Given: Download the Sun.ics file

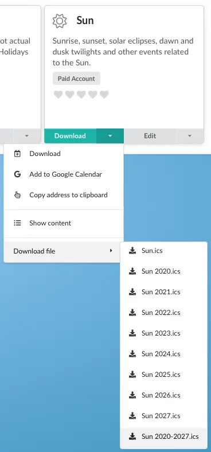Looking at the screenshot, I should coord(163,251).
